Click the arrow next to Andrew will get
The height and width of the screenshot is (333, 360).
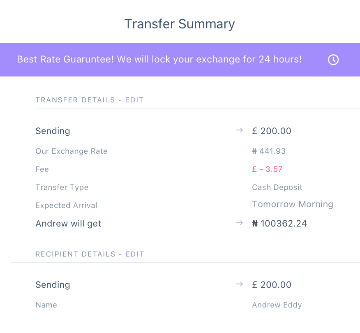(x=239, y=223)
